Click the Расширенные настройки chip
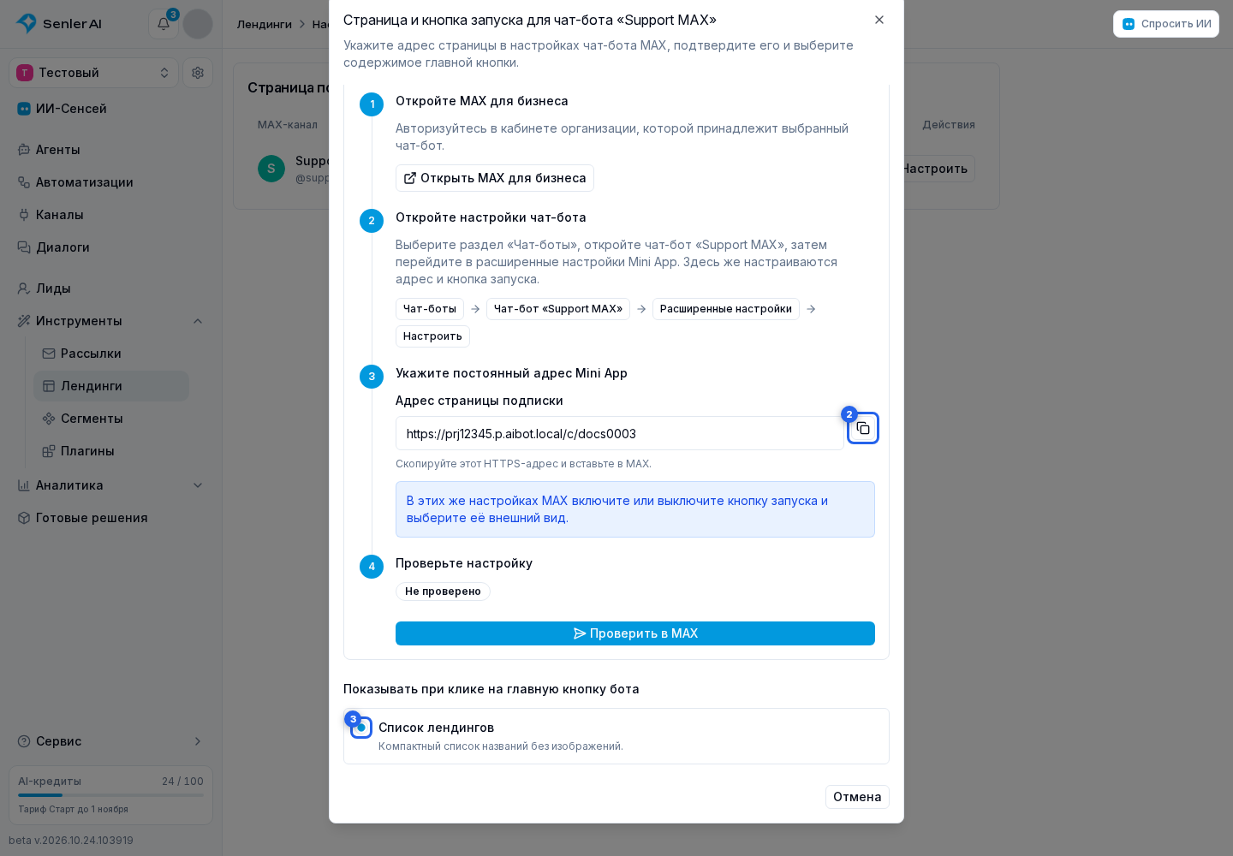This screenshot has width=1233, height=856. (726, 309)
